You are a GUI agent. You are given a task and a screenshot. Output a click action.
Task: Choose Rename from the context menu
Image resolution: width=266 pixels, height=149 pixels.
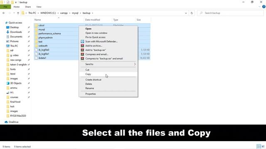point(108,88)
